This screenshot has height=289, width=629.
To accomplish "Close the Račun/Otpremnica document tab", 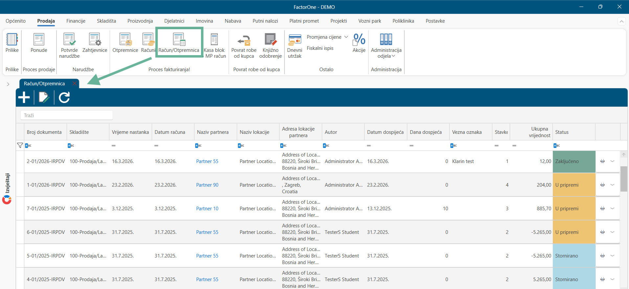I will click(75, 84).
